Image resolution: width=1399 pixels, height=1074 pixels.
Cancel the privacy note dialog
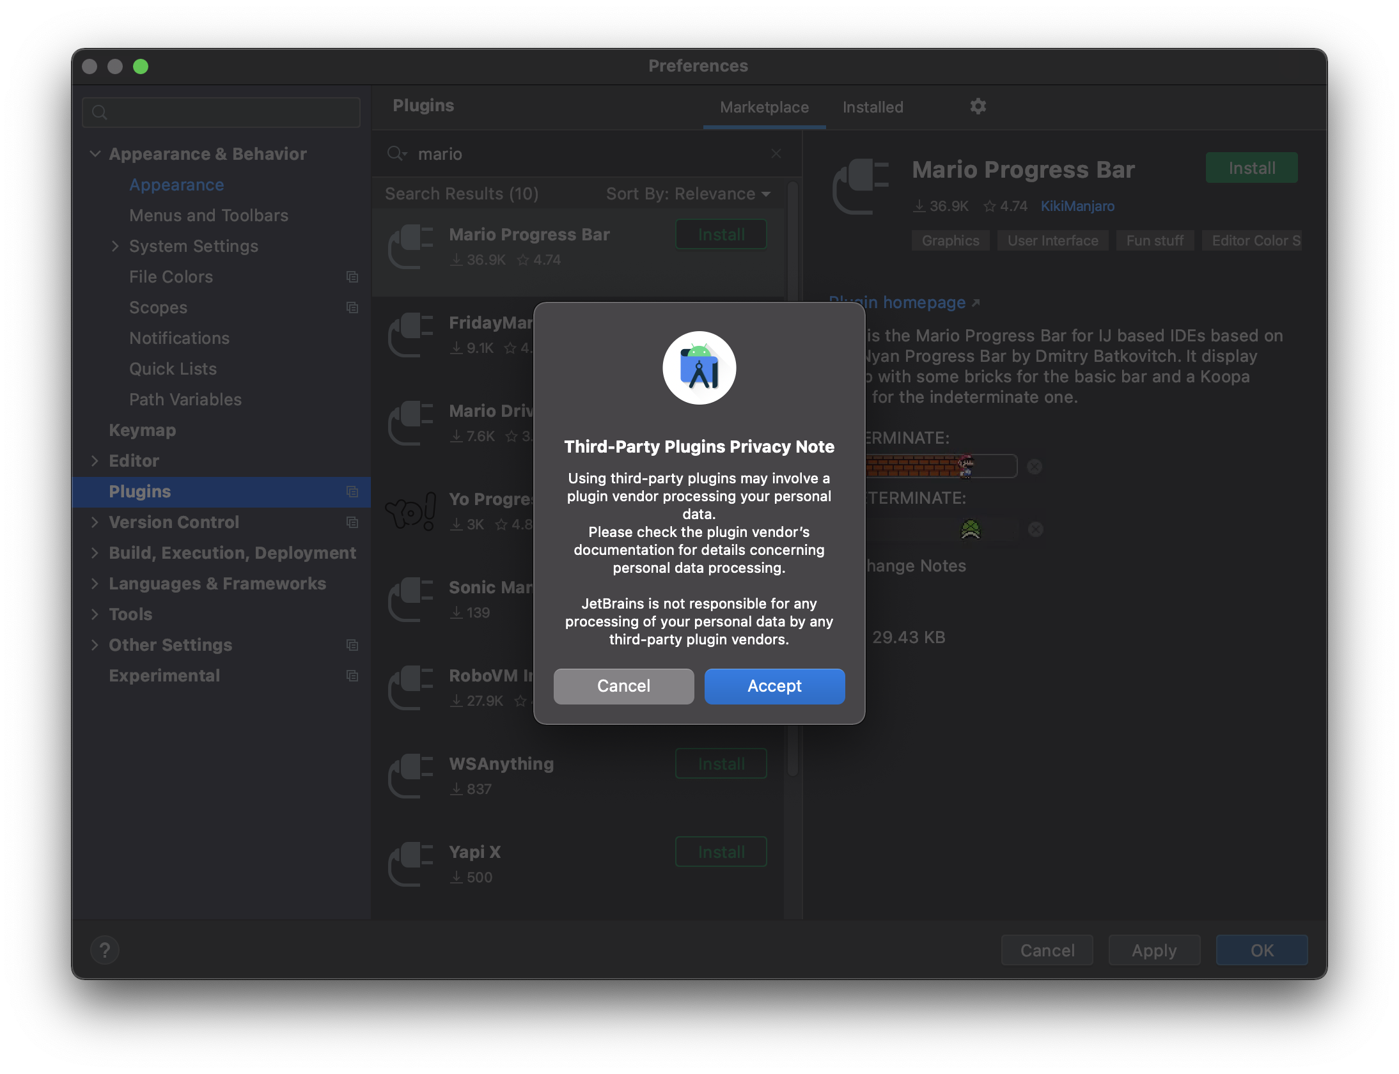(x=623, y=686)
